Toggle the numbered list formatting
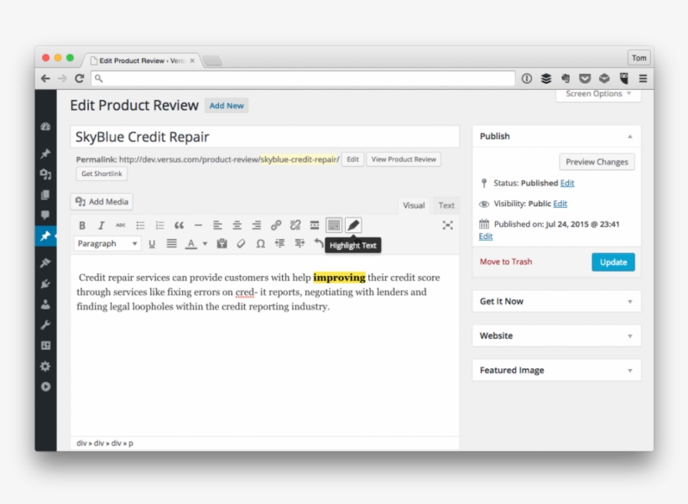Image resolution: width=688 pixels, height=504 pixels. (159, 225)
